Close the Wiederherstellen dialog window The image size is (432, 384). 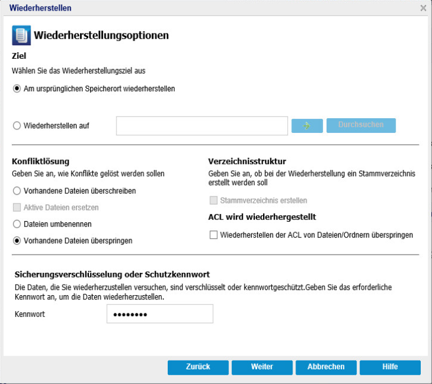click(423, 8)
